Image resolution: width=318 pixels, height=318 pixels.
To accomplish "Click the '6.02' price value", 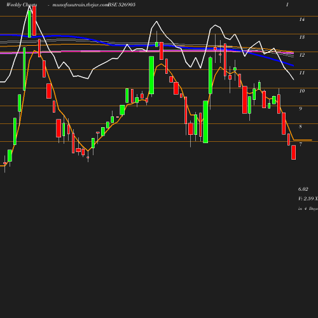I will click(303, 189).
